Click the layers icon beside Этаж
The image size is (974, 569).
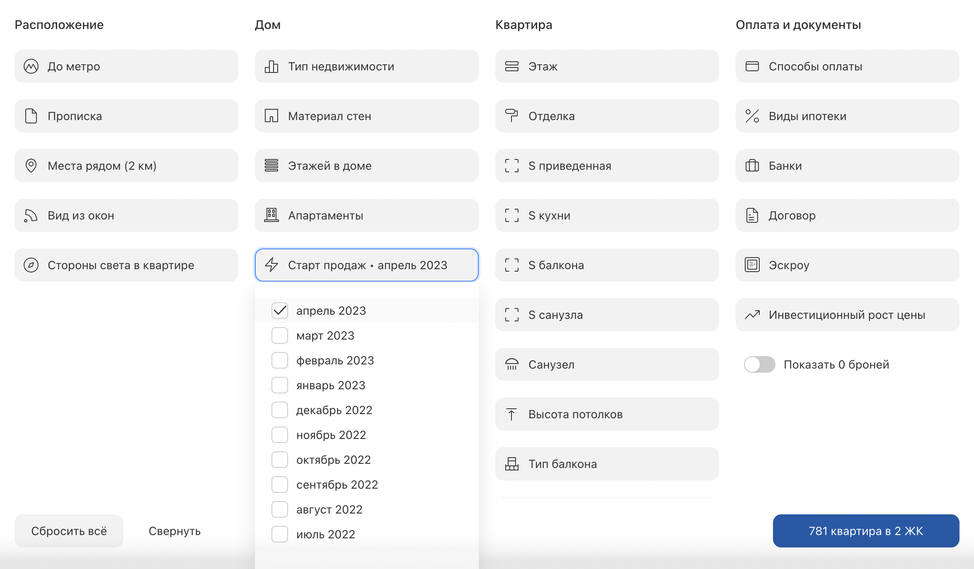512,66
